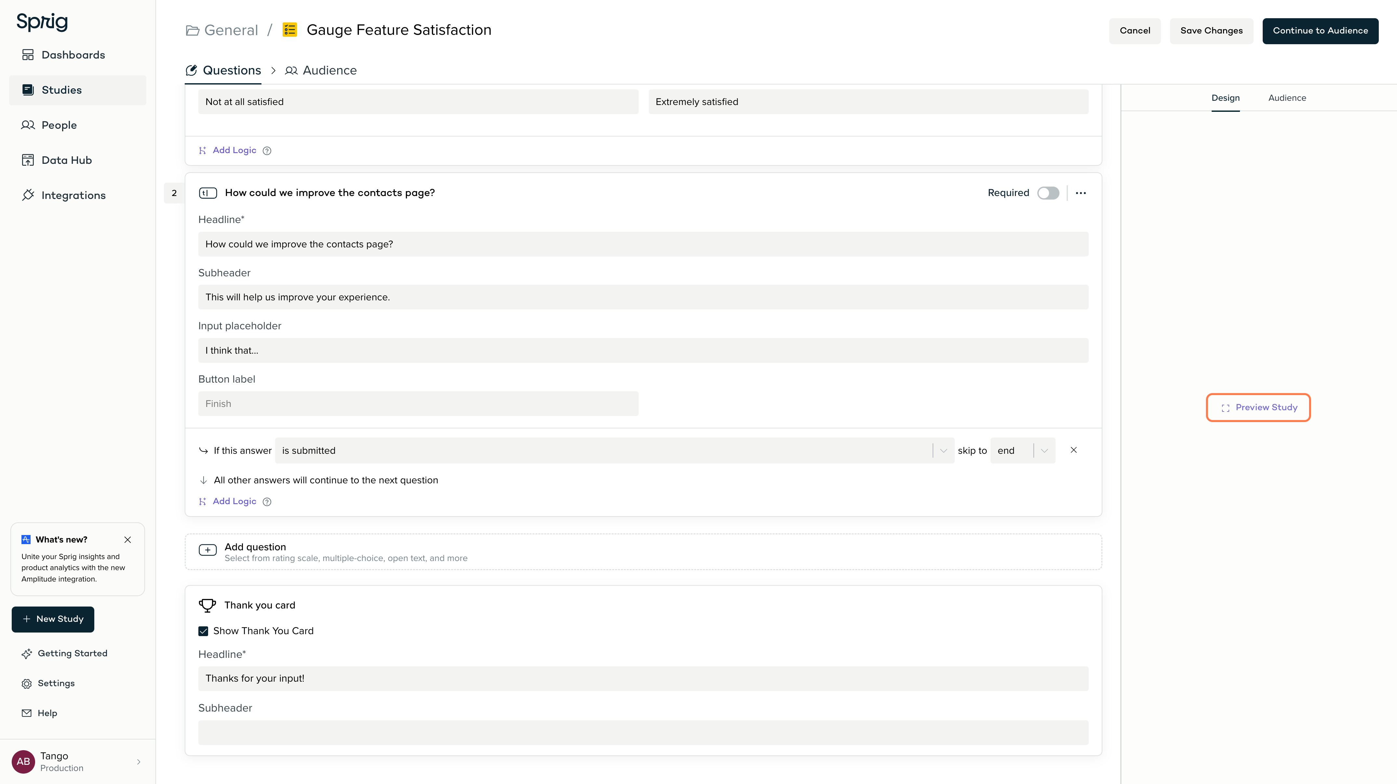Open the question 2 more options menu
The width and height of the screenshot is (1397, 784).
(x=1080, y=193)
